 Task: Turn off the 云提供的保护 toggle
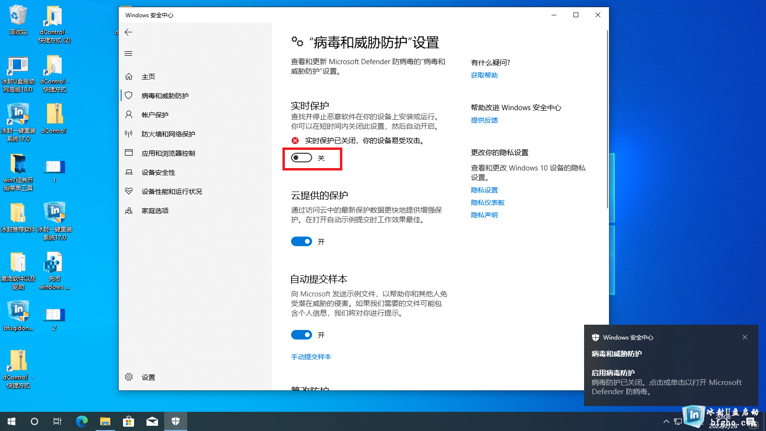click(x=302, y=241)
